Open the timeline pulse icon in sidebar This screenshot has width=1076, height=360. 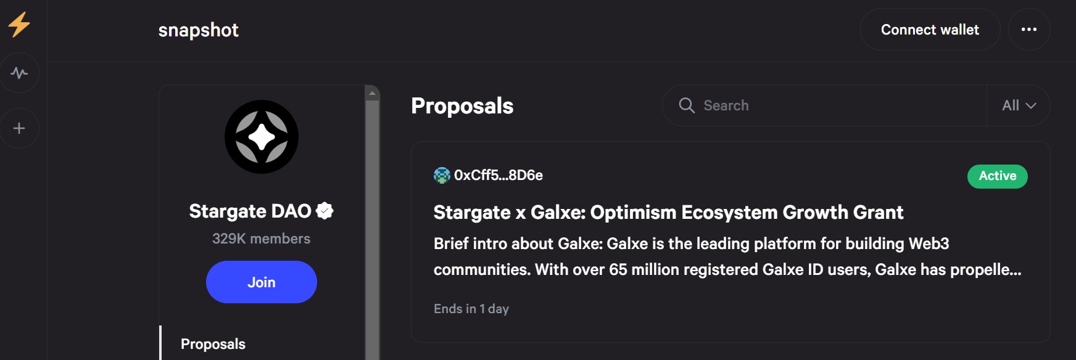tap(19, 73)
